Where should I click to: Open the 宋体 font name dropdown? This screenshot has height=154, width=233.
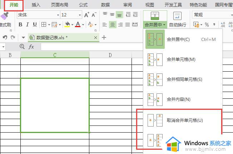58,15
